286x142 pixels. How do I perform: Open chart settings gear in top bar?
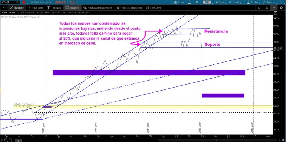click(x=197, y=2)
